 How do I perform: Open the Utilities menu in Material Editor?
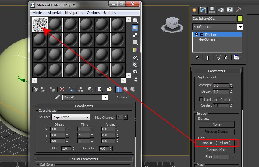tap(110, 13)
